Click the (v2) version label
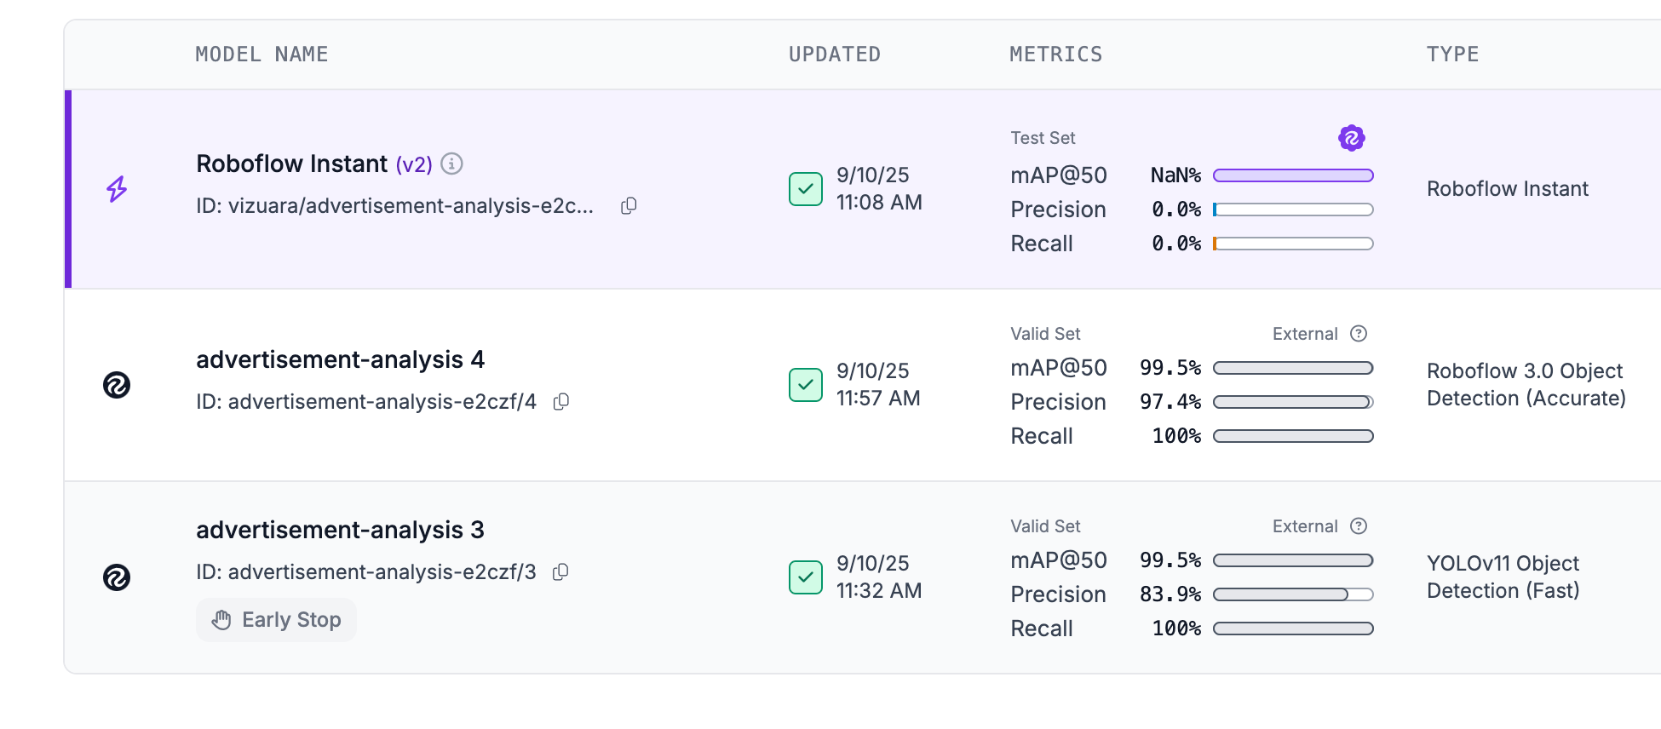The width and height of the screenshot is (1661, 729). [414, 164]
